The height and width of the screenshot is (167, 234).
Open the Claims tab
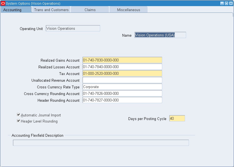pyautogui.click(x=90, y=10)
